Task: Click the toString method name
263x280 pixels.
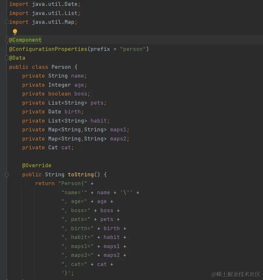Action: (x=81, y=174)
